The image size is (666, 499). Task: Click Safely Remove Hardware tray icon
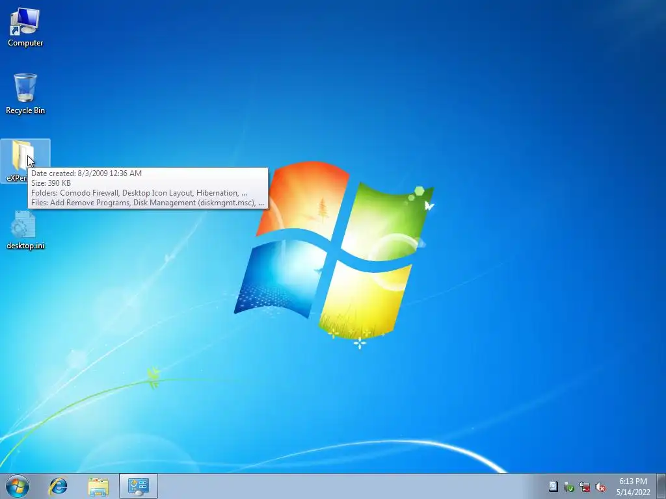coord(568,487)
